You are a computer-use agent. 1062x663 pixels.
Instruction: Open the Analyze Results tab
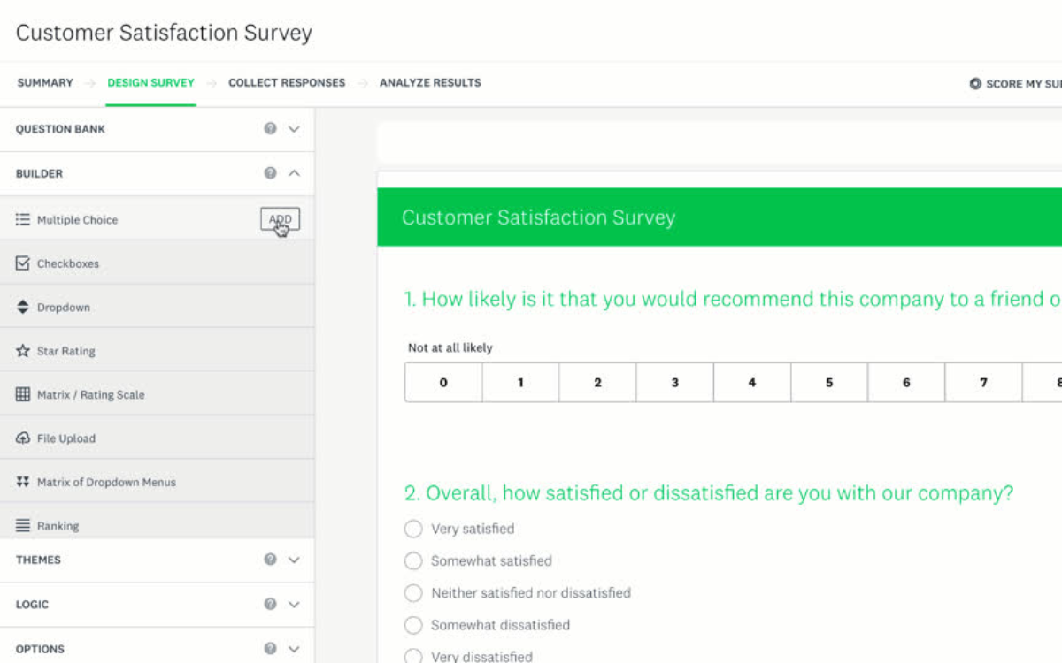[430, 83]
